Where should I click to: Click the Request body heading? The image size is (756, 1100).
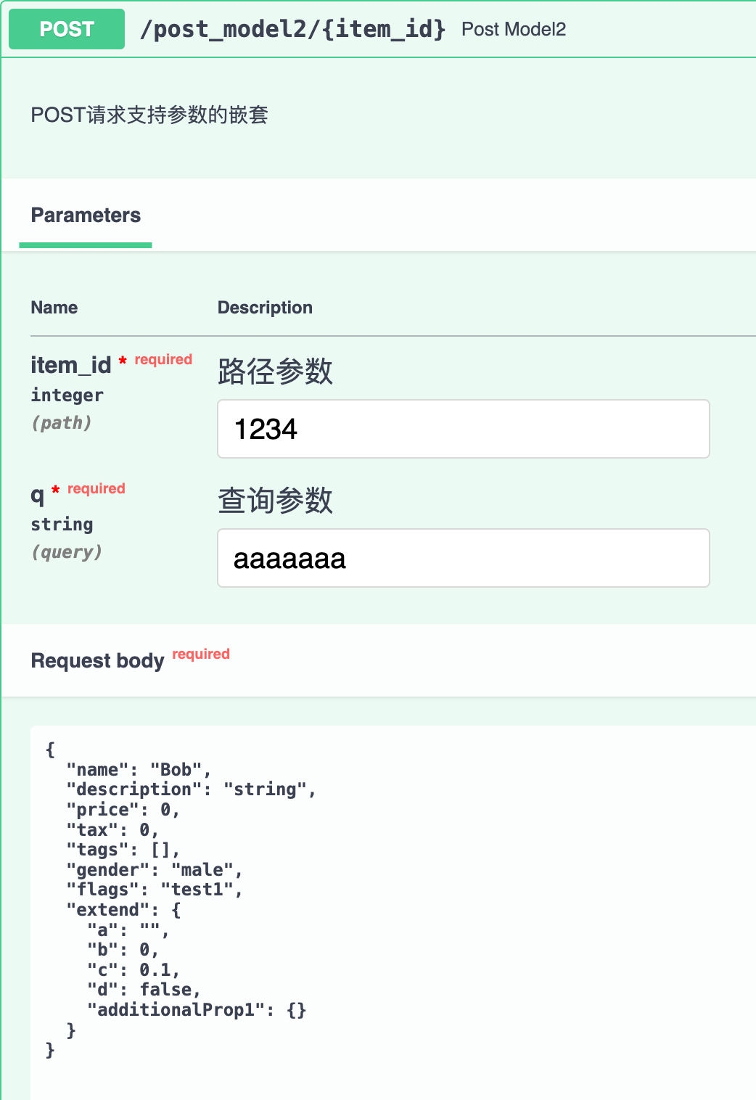[98, 661]
